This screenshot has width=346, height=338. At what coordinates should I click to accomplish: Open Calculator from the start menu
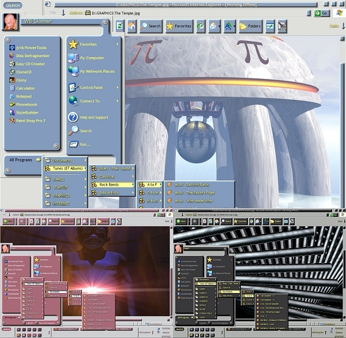click(x=22, y=88)
